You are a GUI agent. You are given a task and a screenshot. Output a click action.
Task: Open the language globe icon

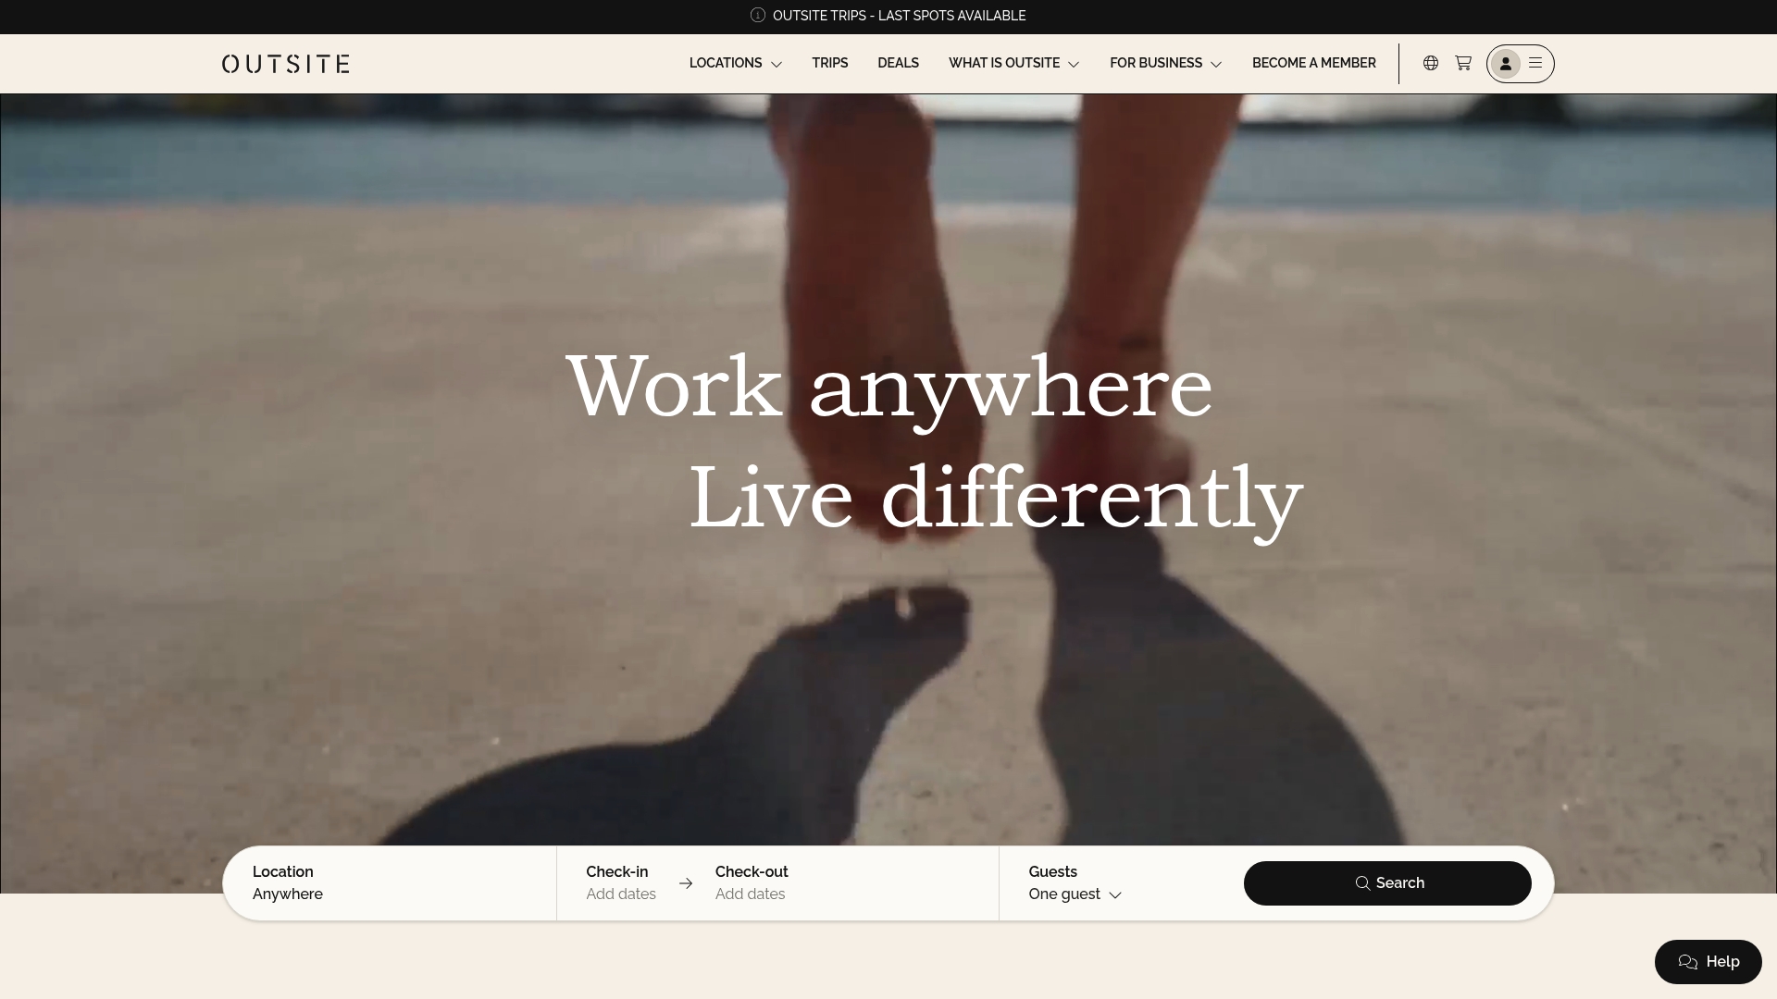pos(1431,63)
